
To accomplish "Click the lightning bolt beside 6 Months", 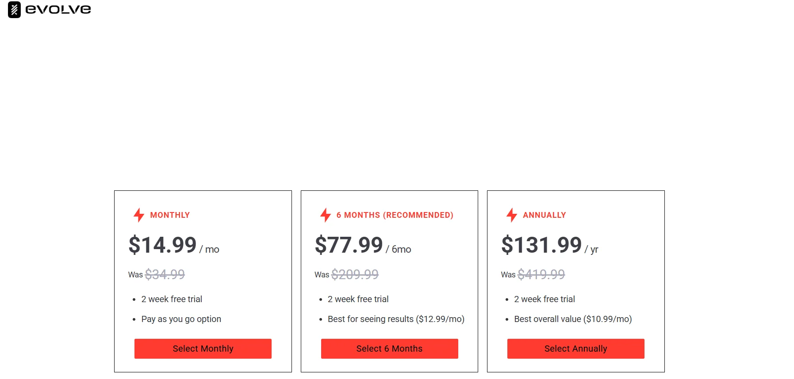I will pyautogui.click(x=326, y=215).
